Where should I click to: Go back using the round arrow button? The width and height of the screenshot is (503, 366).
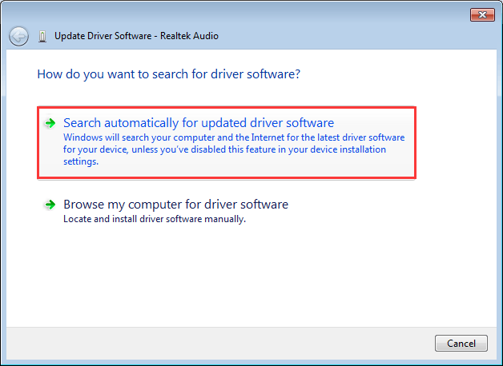(x=18, y=36)
